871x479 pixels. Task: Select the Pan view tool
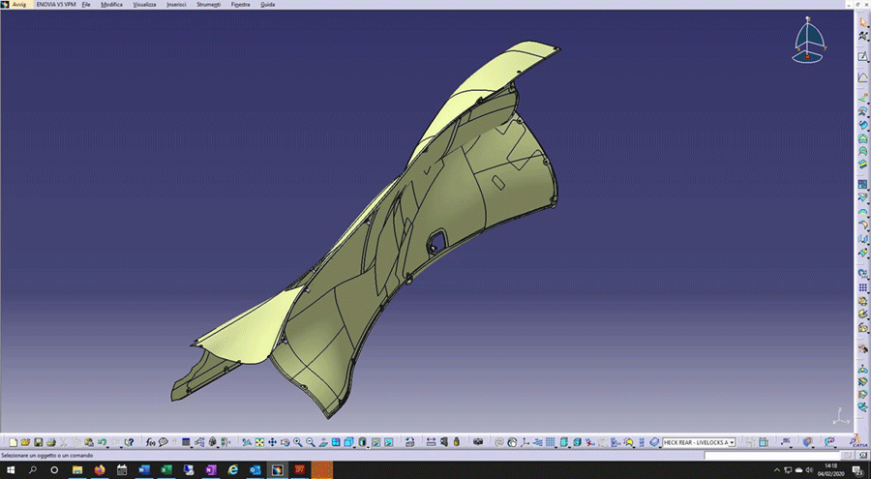(272, 442)
